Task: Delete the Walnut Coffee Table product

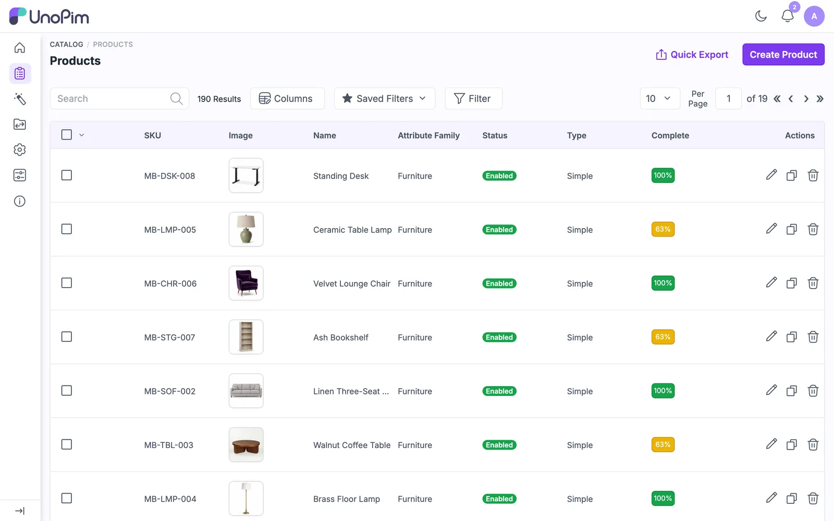Action: [x=813, y=444]
